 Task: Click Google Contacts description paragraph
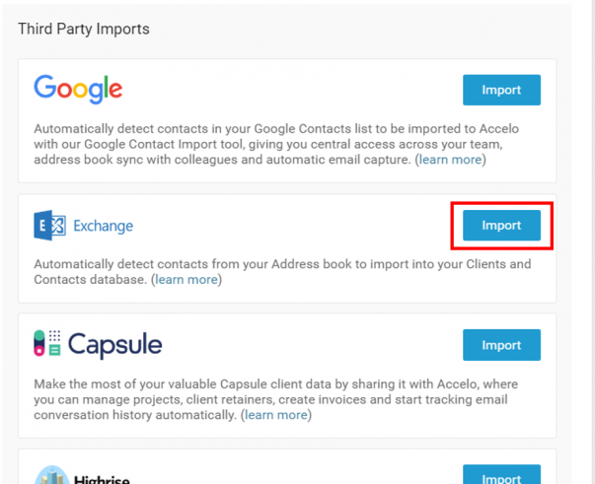[x=276, y=144]
